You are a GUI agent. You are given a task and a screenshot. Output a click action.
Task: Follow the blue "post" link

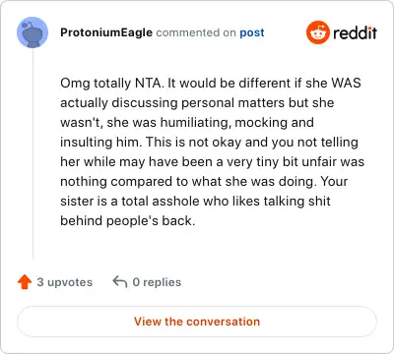point(252,32)
